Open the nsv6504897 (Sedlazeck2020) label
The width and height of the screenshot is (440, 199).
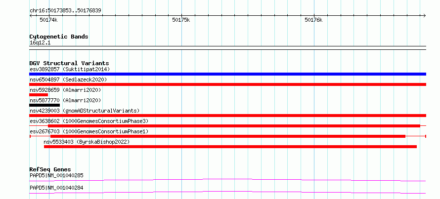click(x=68, y=80)
